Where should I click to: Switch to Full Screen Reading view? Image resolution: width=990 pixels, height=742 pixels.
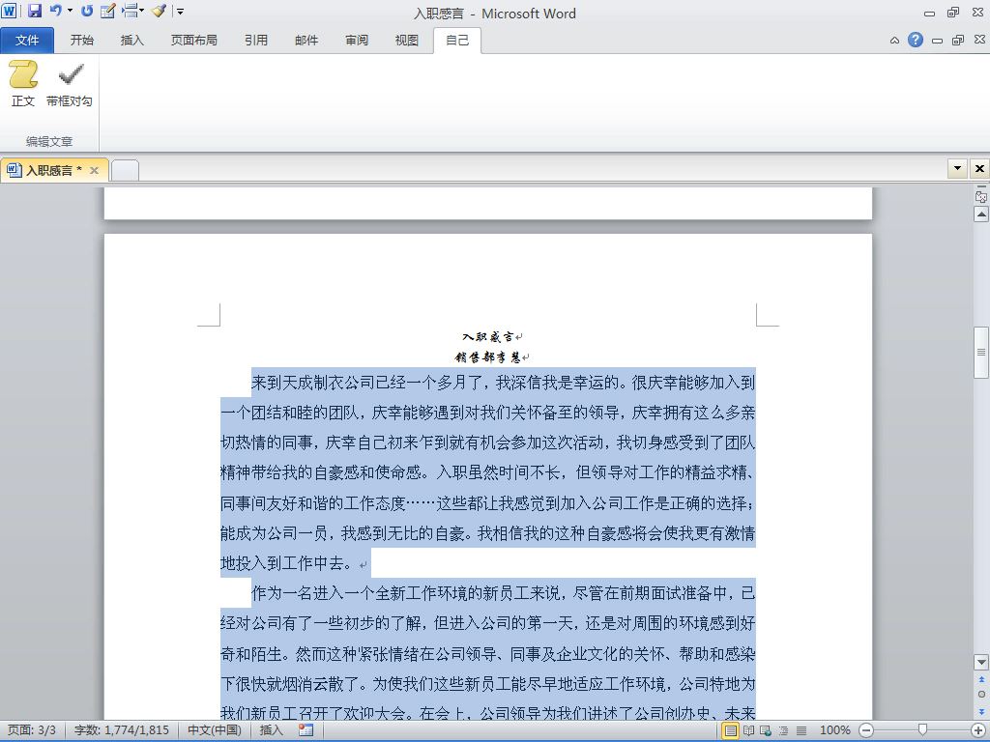[x=748, y=730]
